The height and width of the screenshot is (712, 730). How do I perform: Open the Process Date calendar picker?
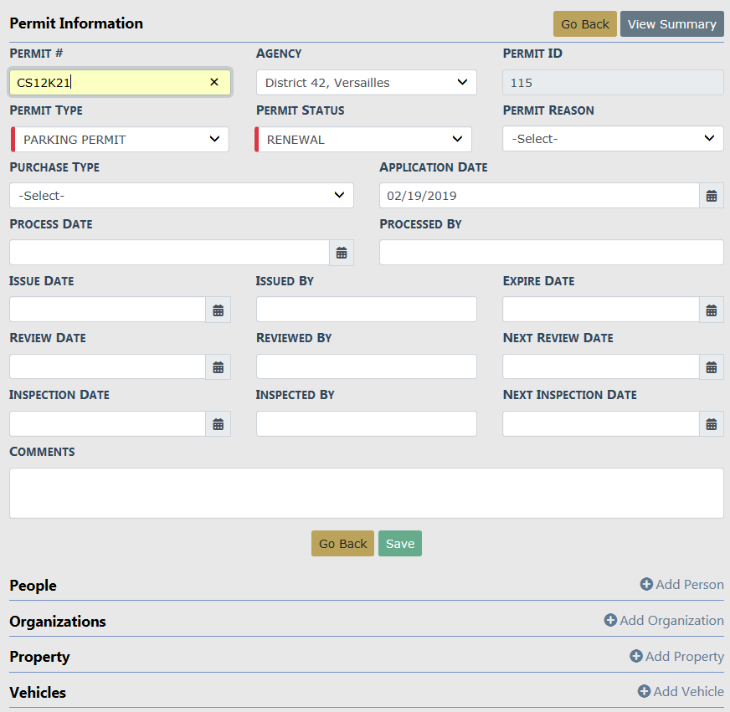click(342, 253)
